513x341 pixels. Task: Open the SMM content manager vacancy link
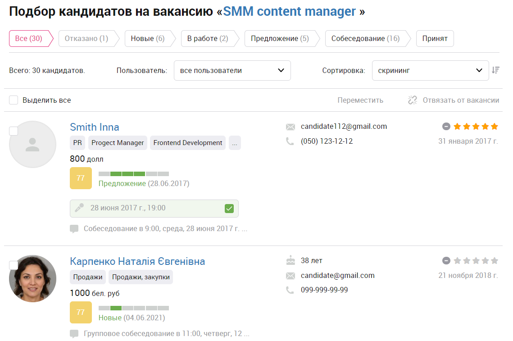click(x=289, y=11)
